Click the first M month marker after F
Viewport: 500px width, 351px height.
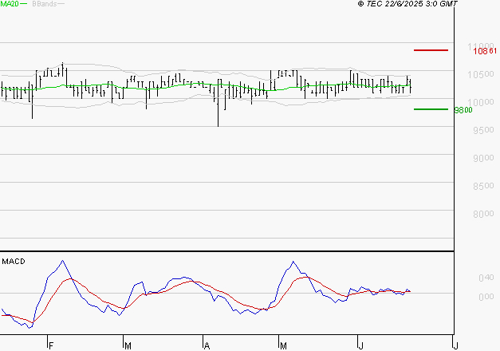[x=127, y=345]
